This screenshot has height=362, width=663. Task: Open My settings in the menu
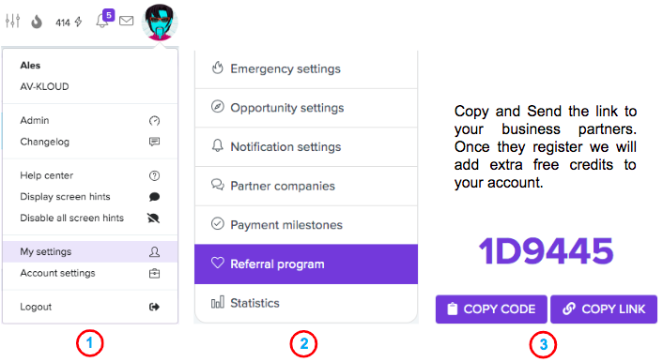coord(89,251)
